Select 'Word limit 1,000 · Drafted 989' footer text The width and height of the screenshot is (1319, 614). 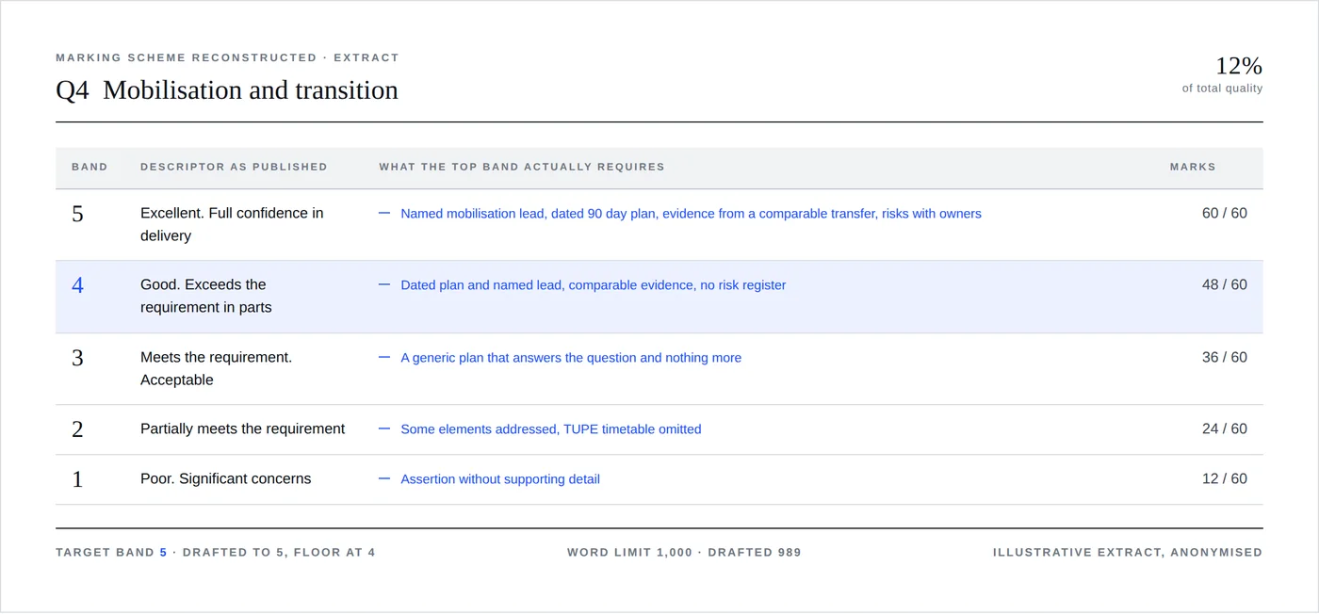[x=684, y=553]
